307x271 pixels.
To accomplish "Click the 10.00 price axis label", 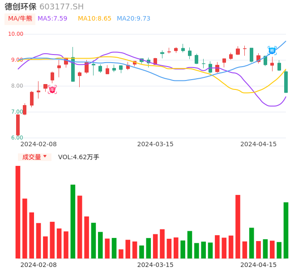I will click(16, 34).
